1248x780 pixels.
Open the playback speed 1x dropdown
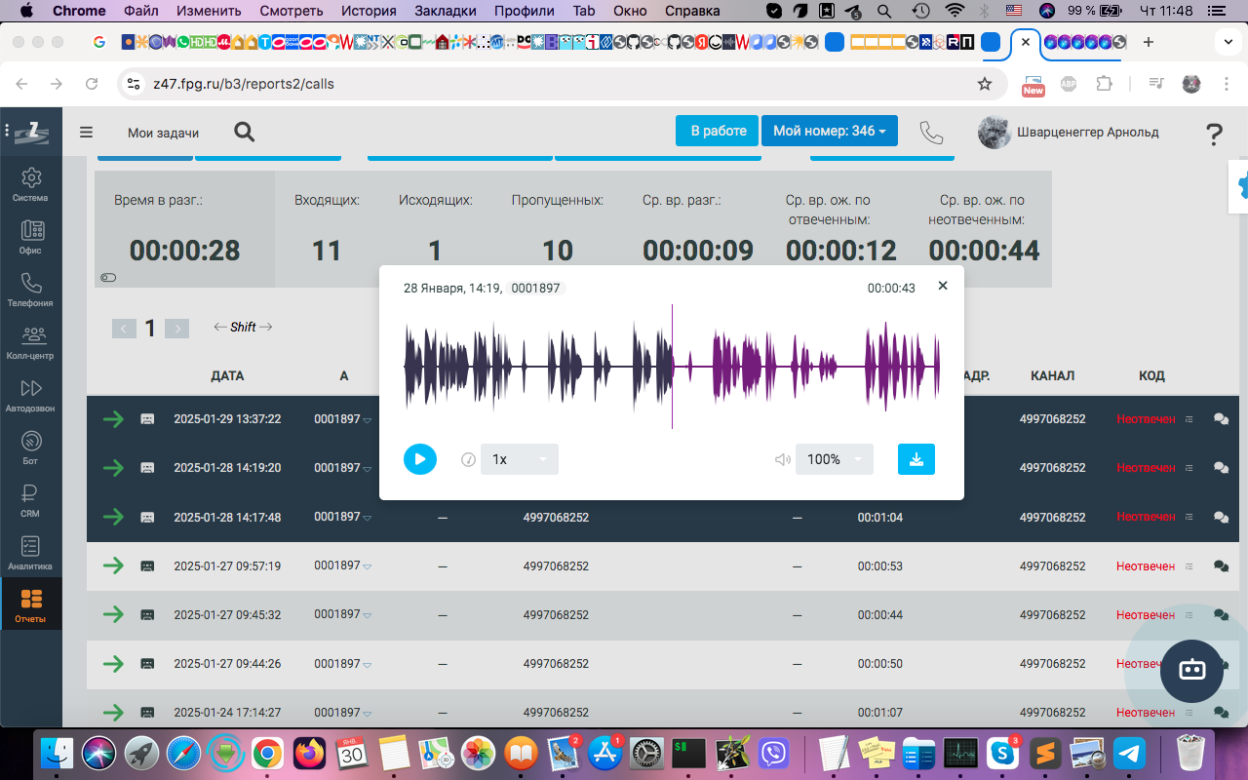click(519, 459)
